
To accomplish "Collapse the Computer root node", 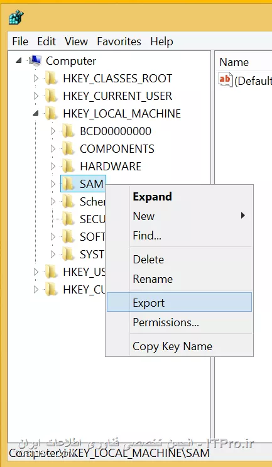I will [19, 61].
